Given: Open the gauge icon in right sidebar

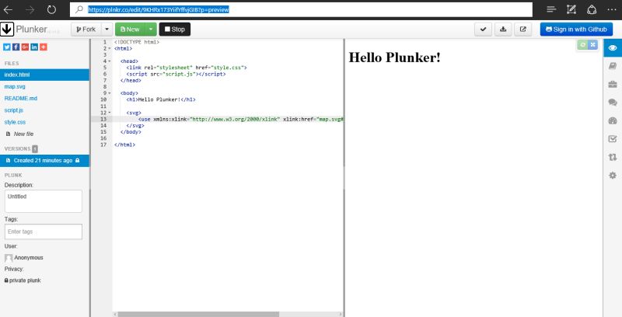Looking at the screenshot, I should coord(613,120).
